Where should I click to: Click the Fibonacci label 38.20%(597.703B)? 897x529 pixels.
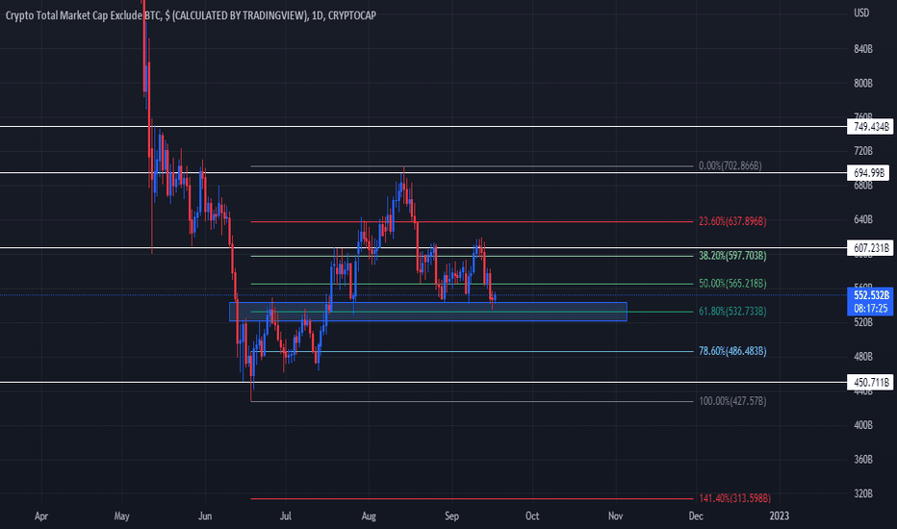[x=732, y=256]
